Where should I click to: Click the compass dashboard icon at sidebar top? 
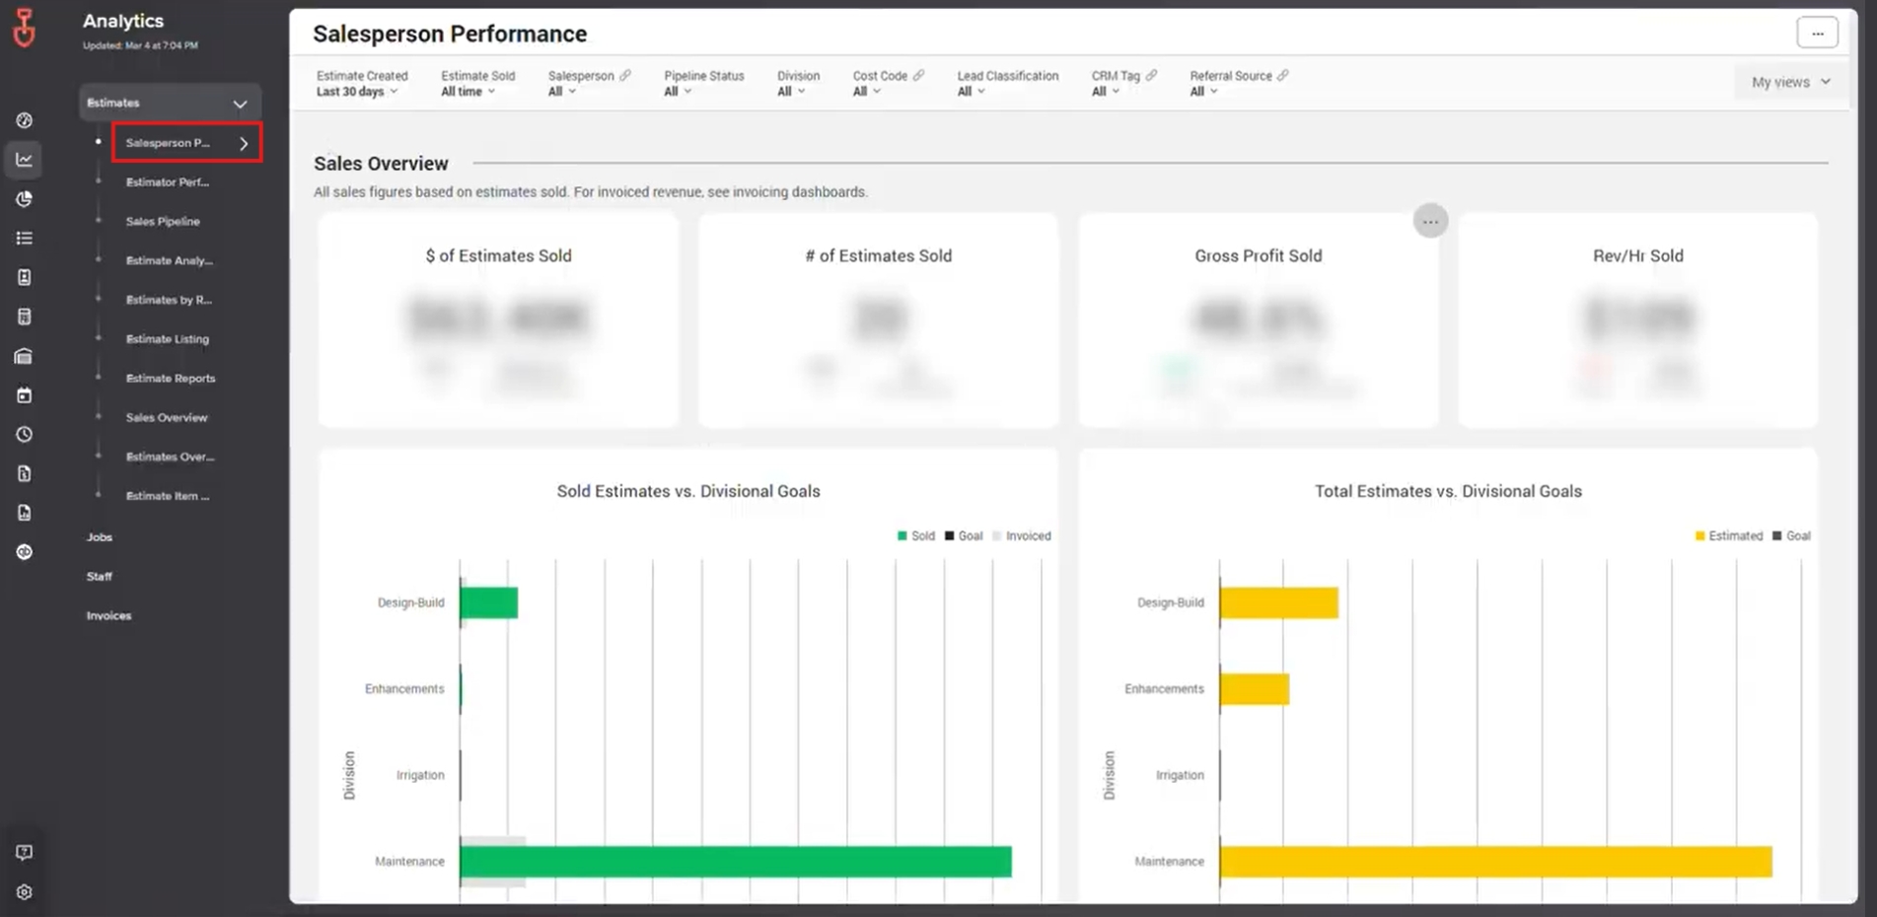point(24,119)
